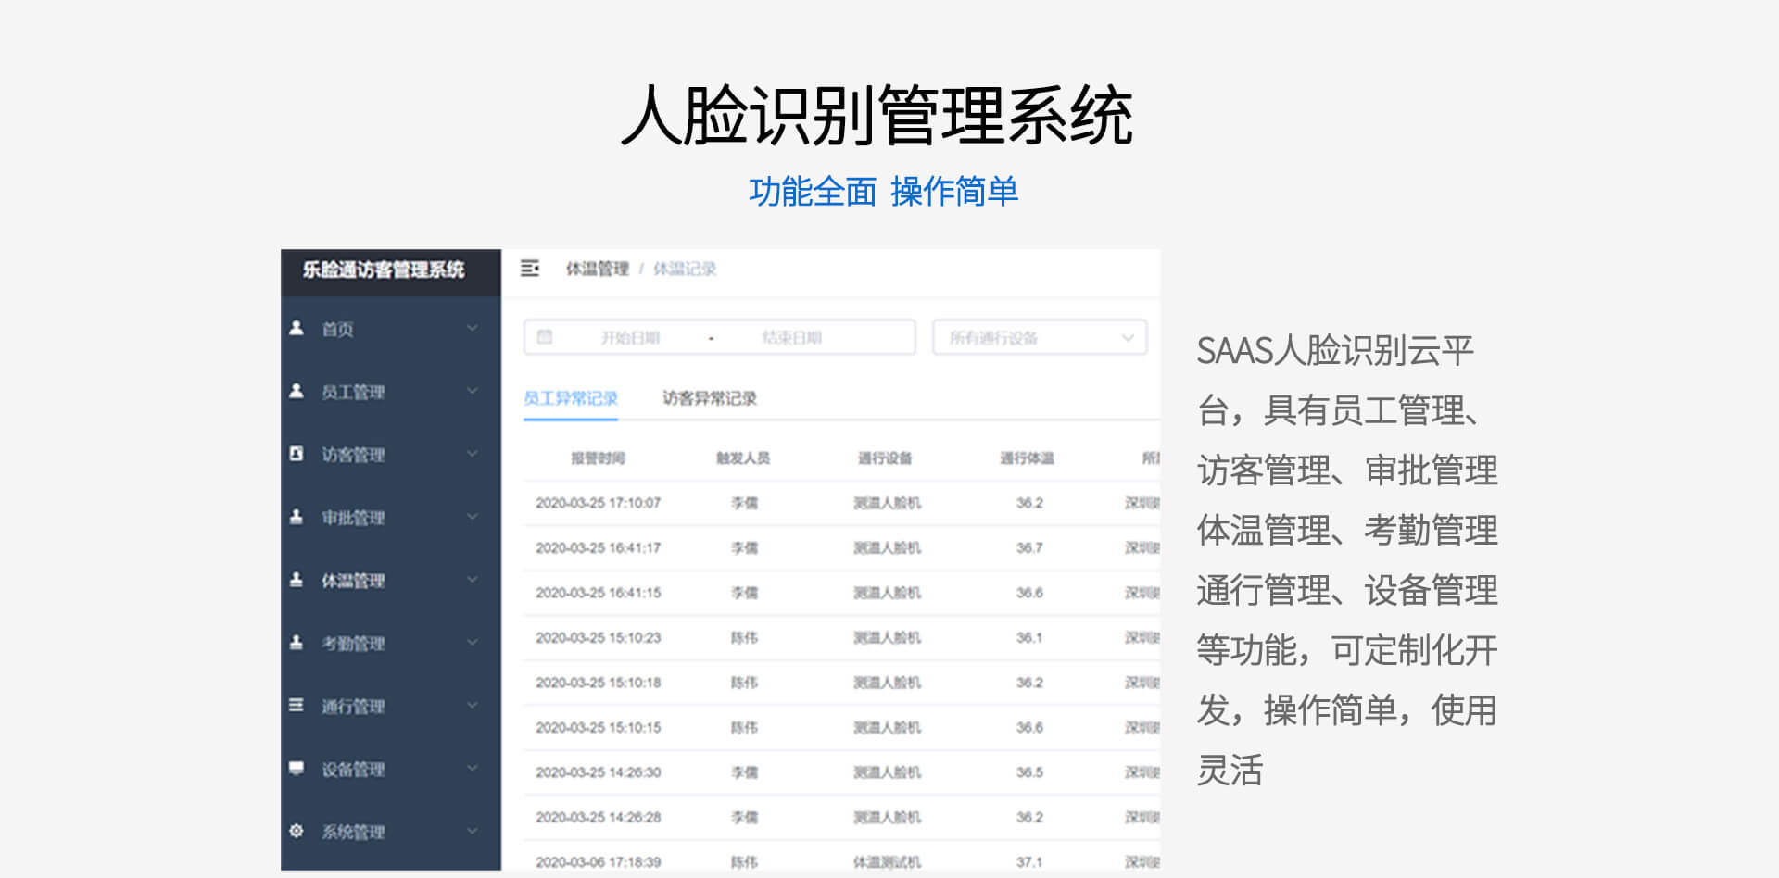Toggle the sidebar collapse hamburger icon
The height and width of the screenshot is (878, 1779).
(531, 269)
